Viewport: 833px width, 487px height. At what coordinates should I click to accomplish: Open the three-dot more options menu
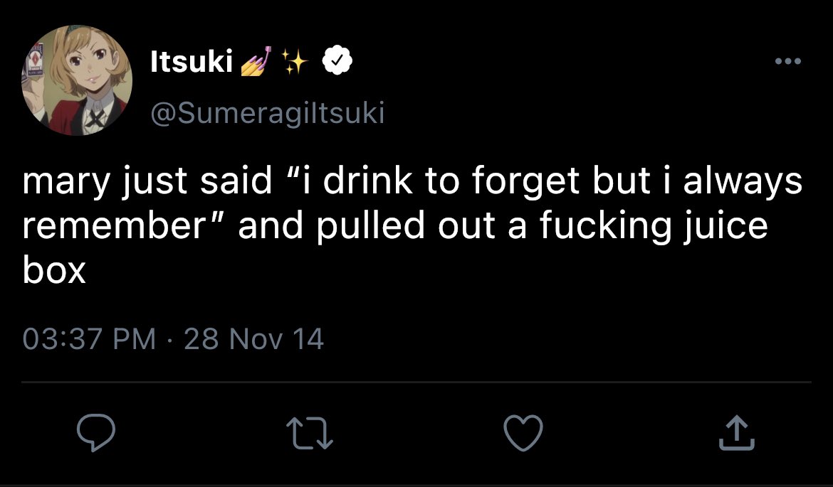click(x=788, y=62)
